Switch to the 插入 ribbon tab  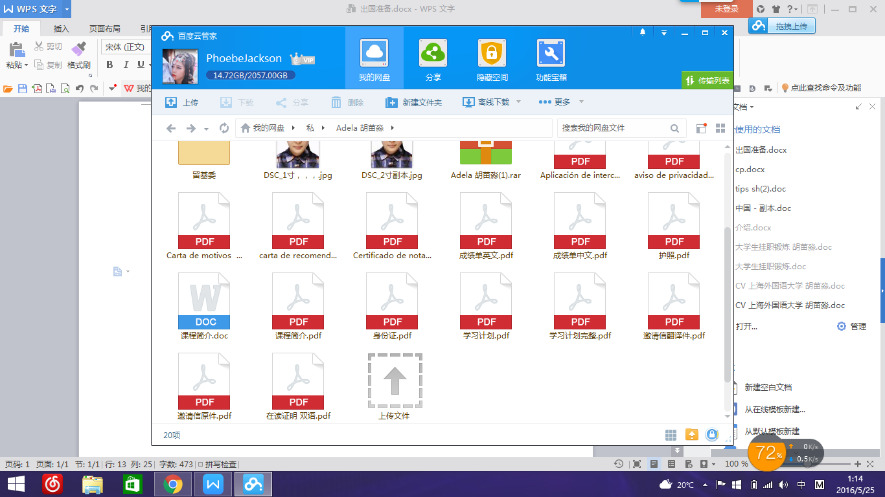62,28
